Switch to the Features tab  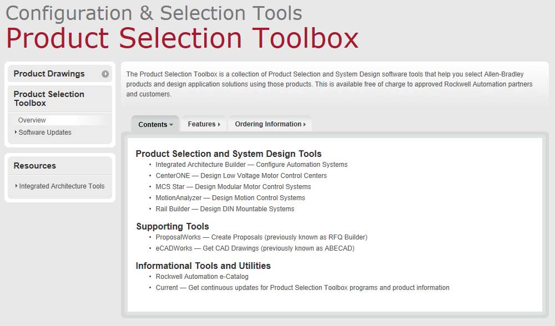(203, 124)
